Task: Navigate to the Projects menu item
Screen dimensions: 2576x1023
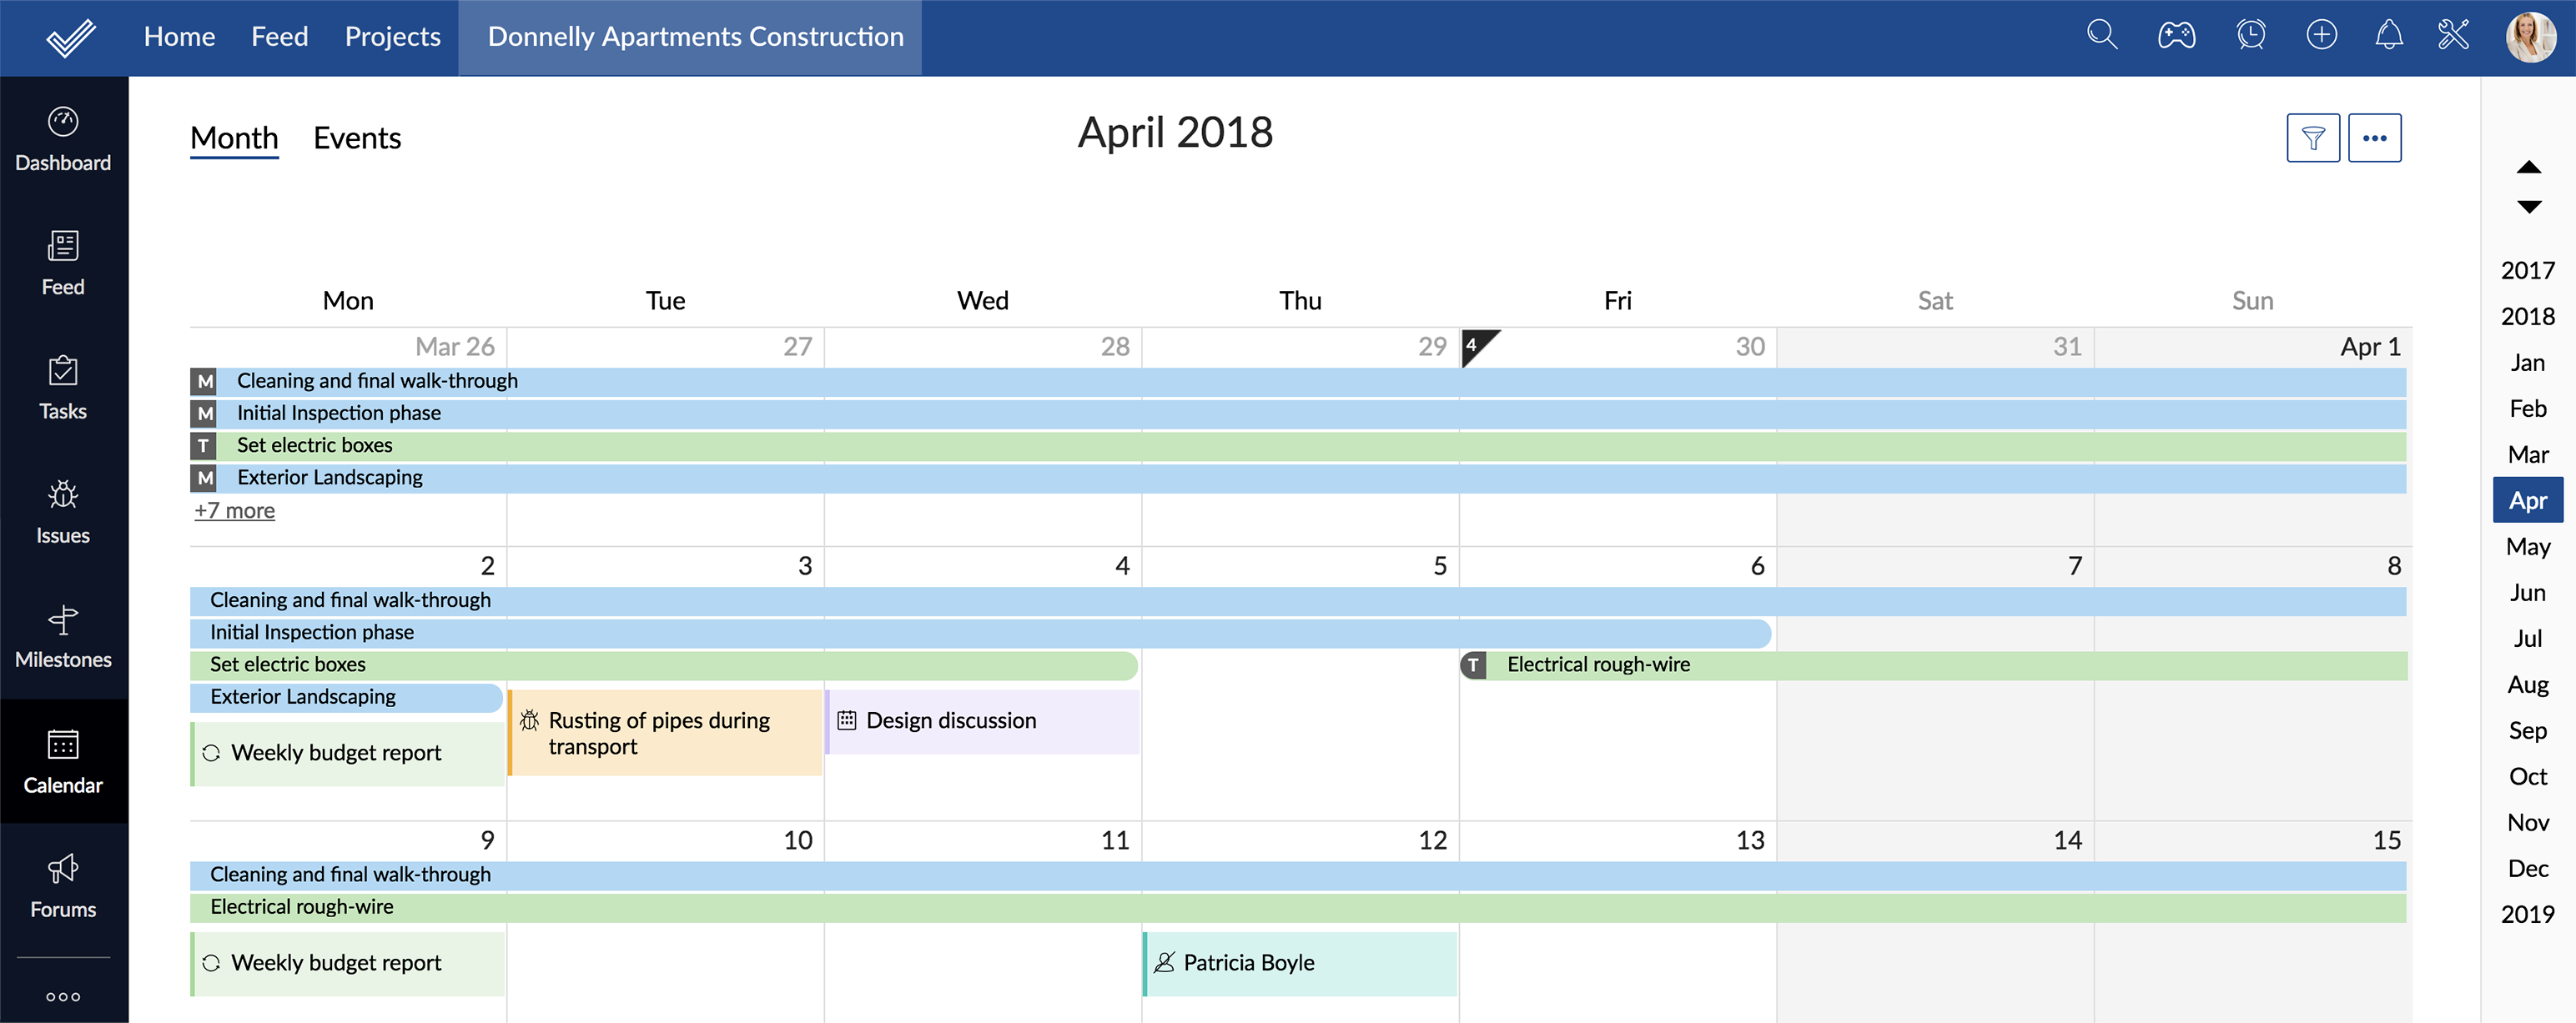Action: click(x=393, y=36)
